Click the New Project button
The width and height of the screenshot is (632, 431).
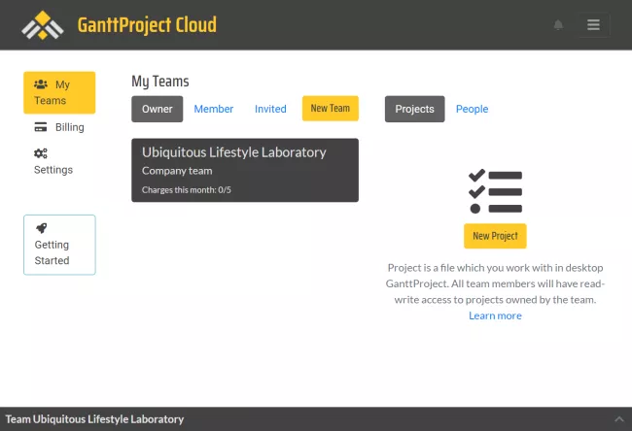tap(495, 236)
